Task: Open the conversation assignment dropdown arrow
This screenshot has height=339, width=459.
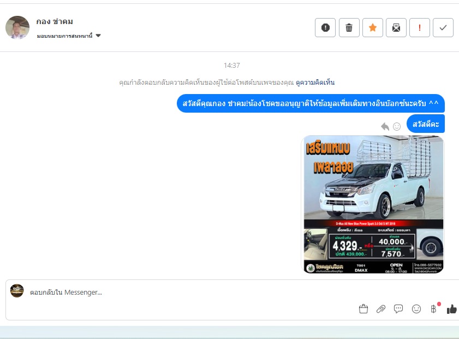Action: point(98,36)
